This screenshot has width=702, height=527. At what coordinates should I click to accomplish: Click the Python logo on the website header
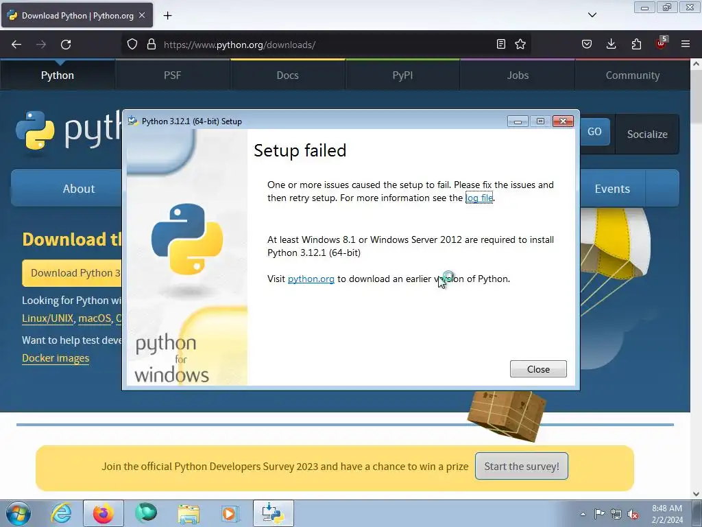pos(67,130)
